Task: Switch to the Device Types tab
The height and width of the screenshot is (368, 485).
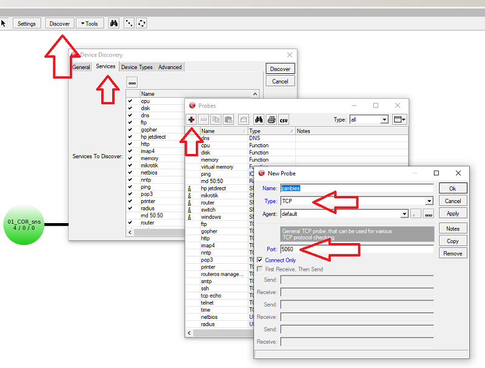Action: point(137,67)
